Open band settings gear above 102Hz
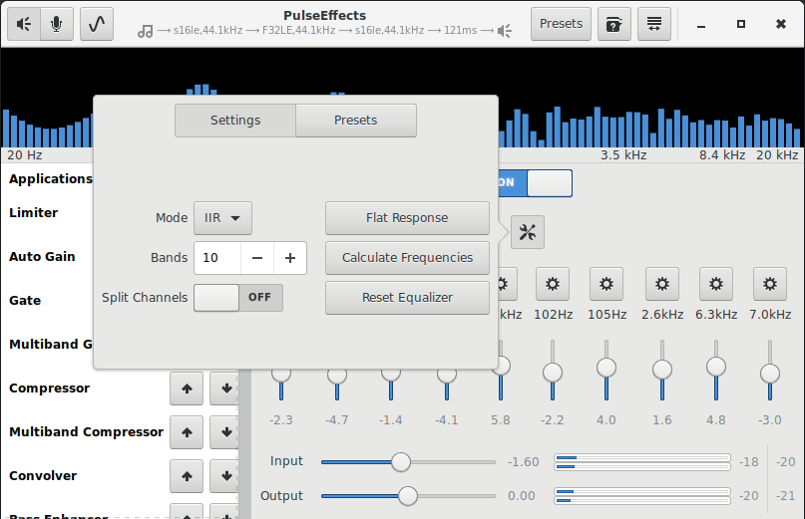Screen dimensions: 805x519 (x=553, y=284)
